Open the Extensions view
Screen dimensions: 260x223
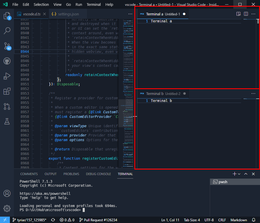[7, 91]
